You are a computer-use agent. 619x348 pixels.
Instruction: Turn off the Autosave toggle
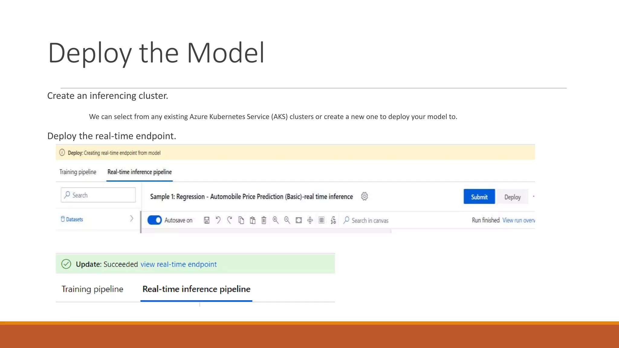click(154, 220)
